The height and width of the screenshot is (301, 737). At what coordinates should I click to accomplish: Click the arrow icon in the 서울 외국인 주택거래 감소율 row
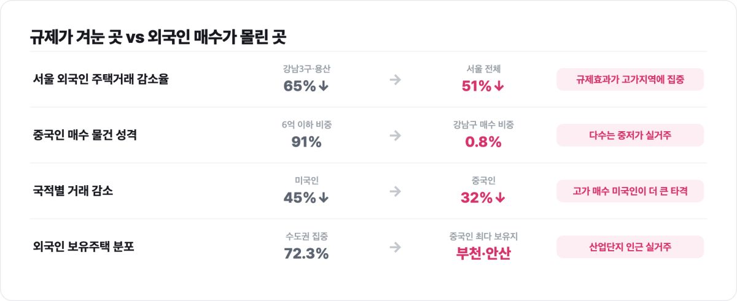pyautogui.click(x=396, y=79)
